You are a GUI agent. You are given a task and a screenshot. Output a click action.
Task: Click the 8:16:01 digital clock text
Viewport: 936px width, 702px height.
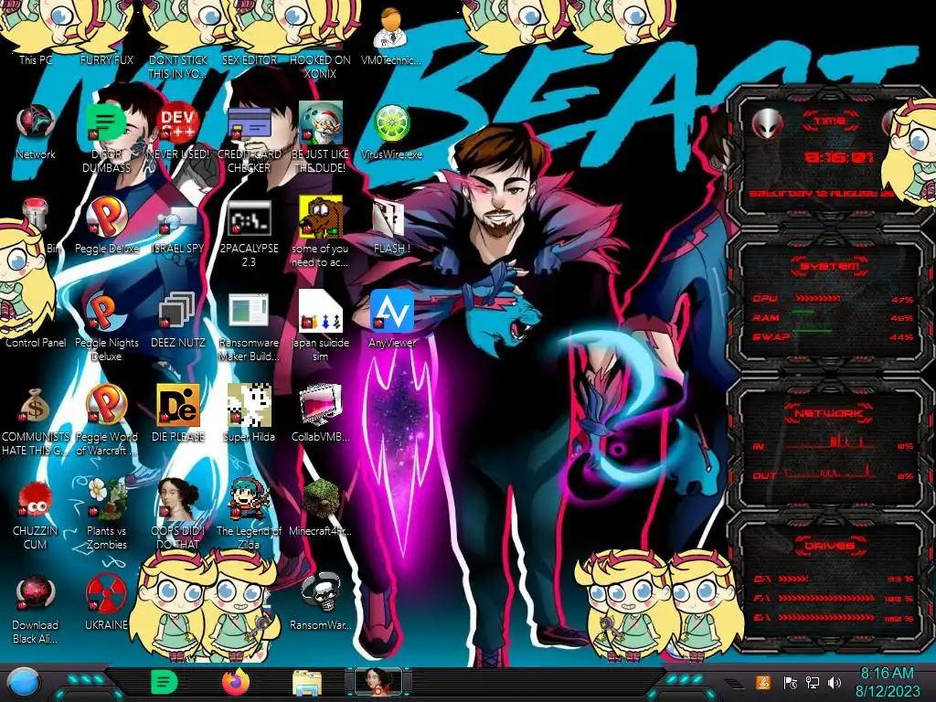pyautogui.click(x=838, y=157)
